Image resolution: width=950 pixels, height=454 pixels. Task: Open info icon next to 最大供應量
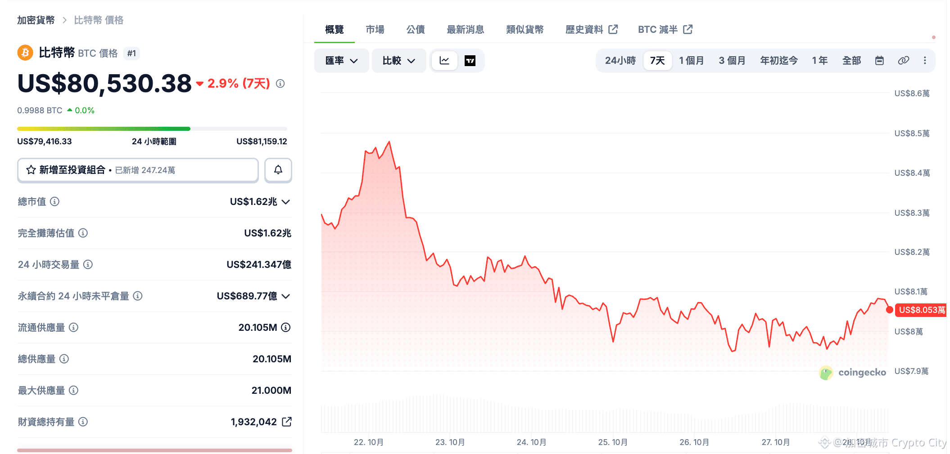point(73,390)
